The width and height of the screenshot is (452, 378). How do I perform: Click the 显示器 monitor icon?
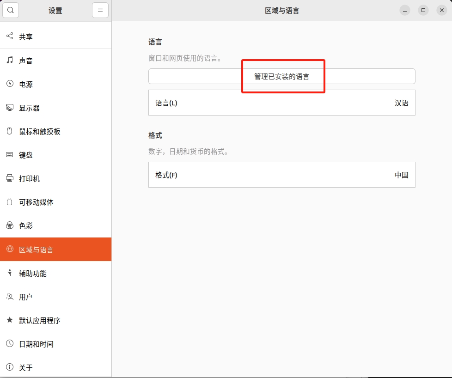[10, 108]
